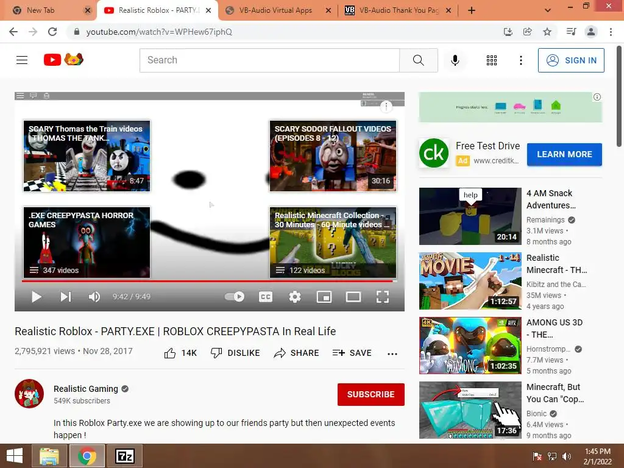Screen dimensions: 624x468
Task: Go back in browser history
Action: point(13,32)
